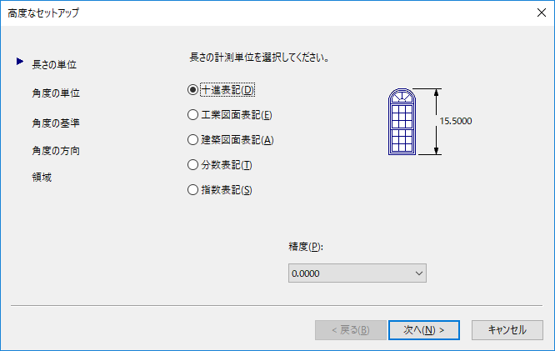Click the 高度なセットアップ title bar text

[x=44, y=13]
